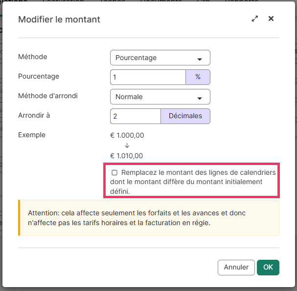Screen dimensions: 297x291
Task: Expand the dialog to full screen
Action: click(x=254, y=19)
